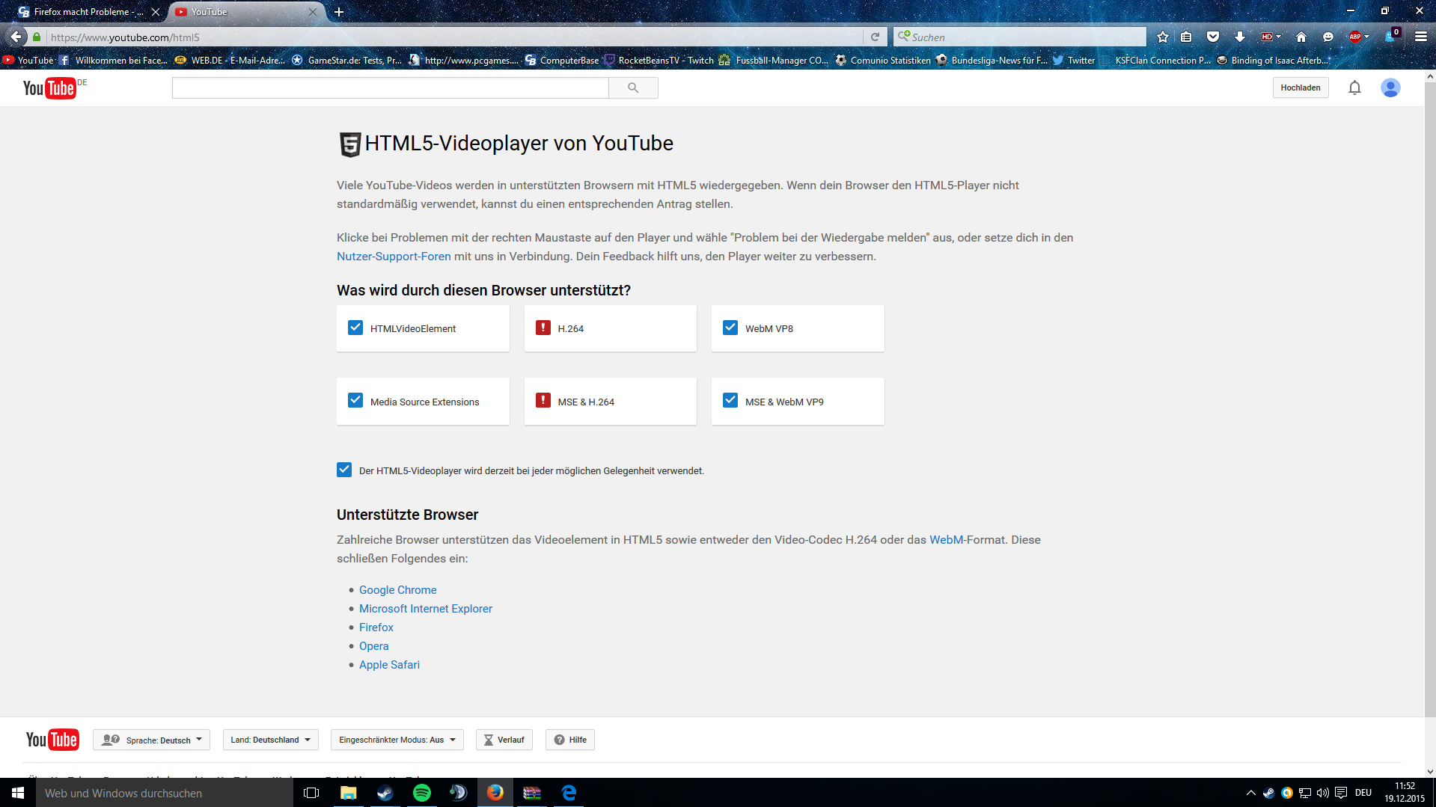Follow the Nutzer-Support-Foren link
The height and width of the screenshot is (807, 1436).
(x=394, y=256)
